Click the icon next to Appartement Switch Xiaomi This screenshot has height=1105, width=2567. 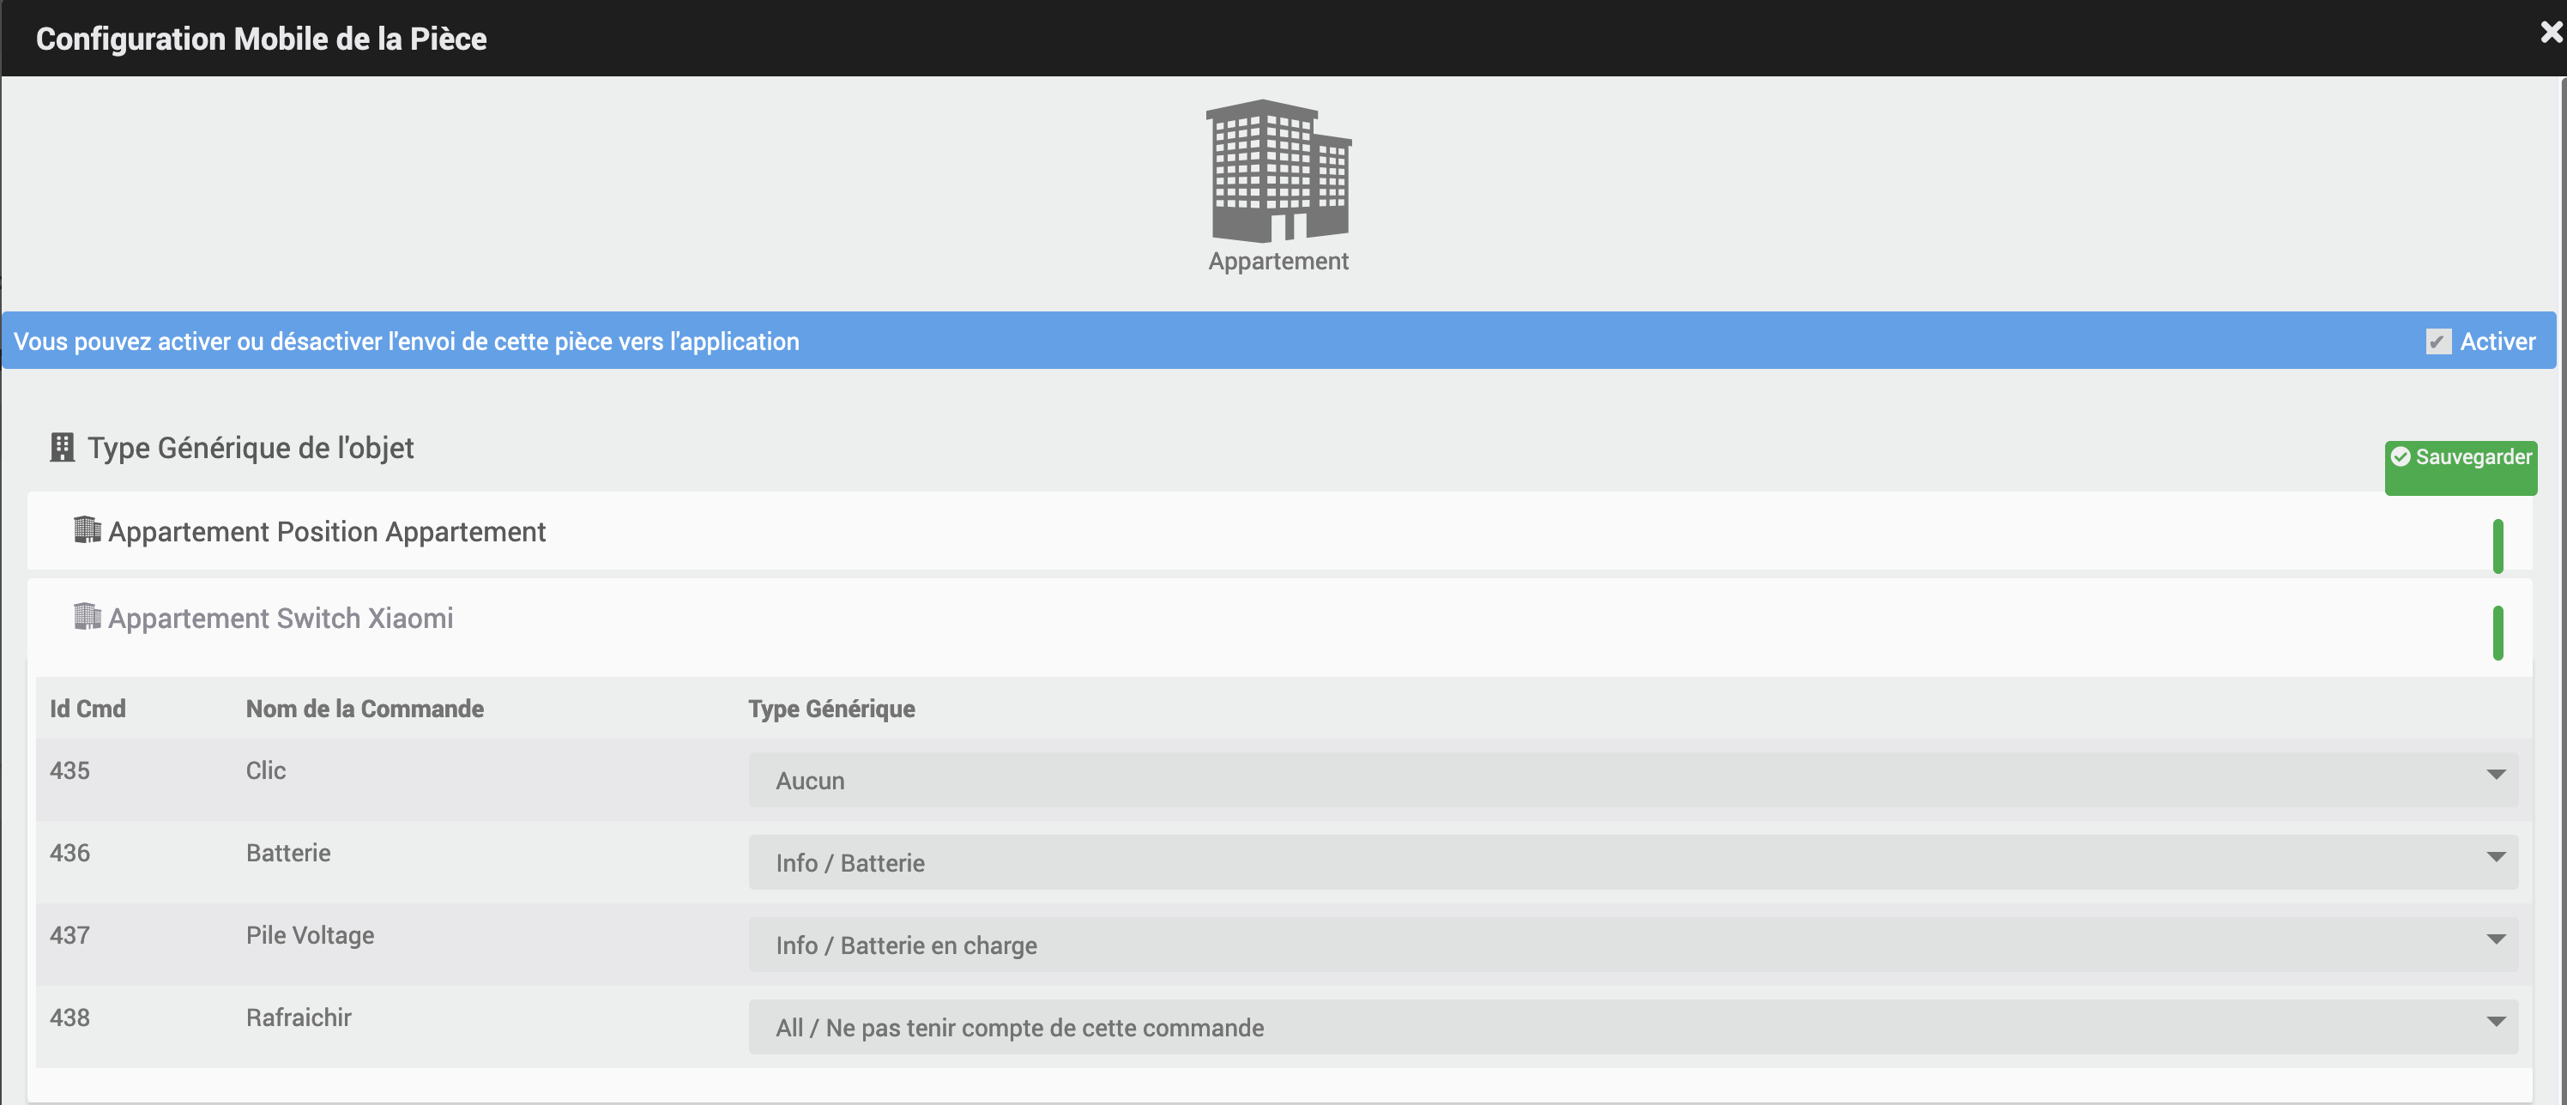88,617
